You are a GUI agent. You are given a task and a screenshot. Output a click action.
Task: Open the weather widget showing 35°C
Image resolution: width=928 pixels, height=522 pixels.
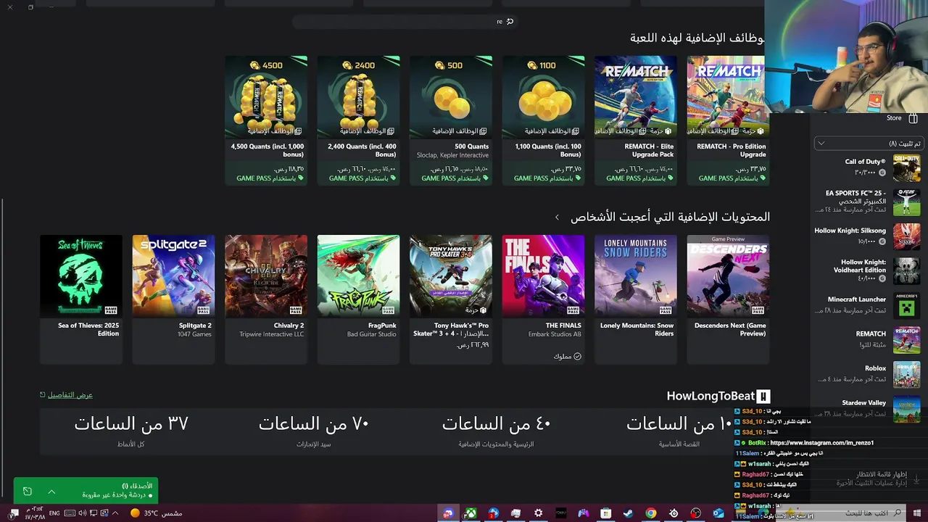(x=156, y=513)
